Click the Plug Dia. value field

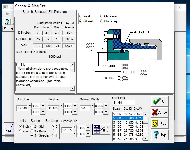53,108
